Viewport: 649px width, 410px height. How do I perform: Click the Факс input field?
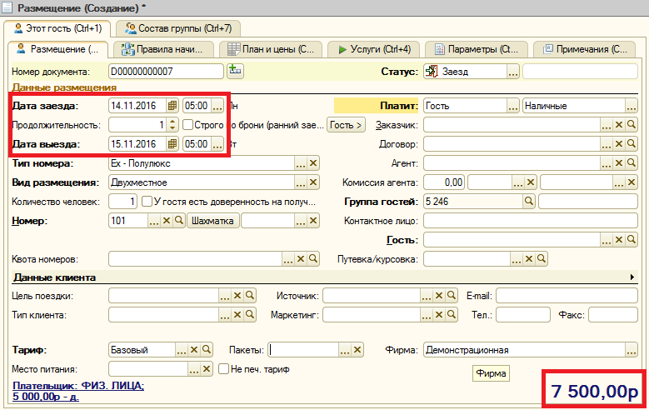click(613, 315)
